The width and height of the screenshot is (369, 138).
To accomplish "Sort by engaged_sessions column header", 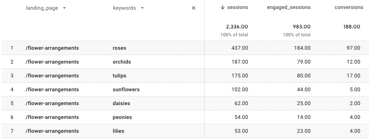I will point(289,7).
